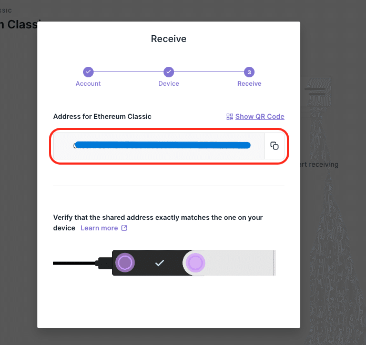
Task: Click external link icon beside Learn more
Action: [x=124, y=228]
